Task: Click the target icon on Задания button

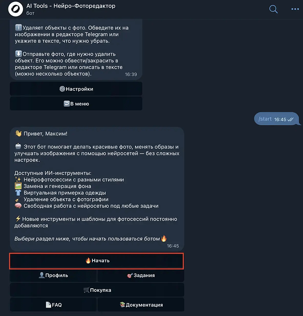Action: [x=130, y=275]
